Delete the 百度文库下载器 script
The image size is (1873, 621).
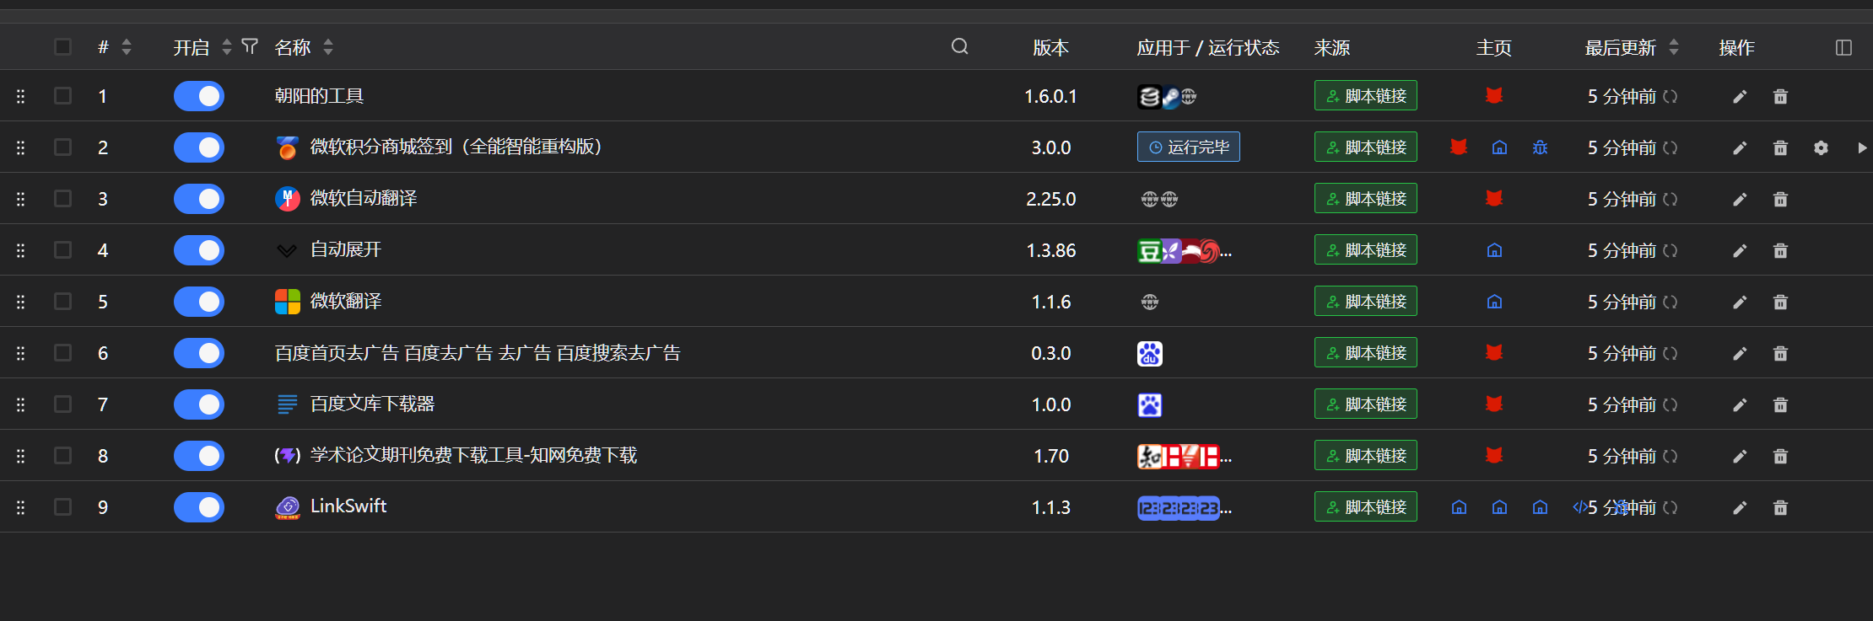[x=1780, y=405]
